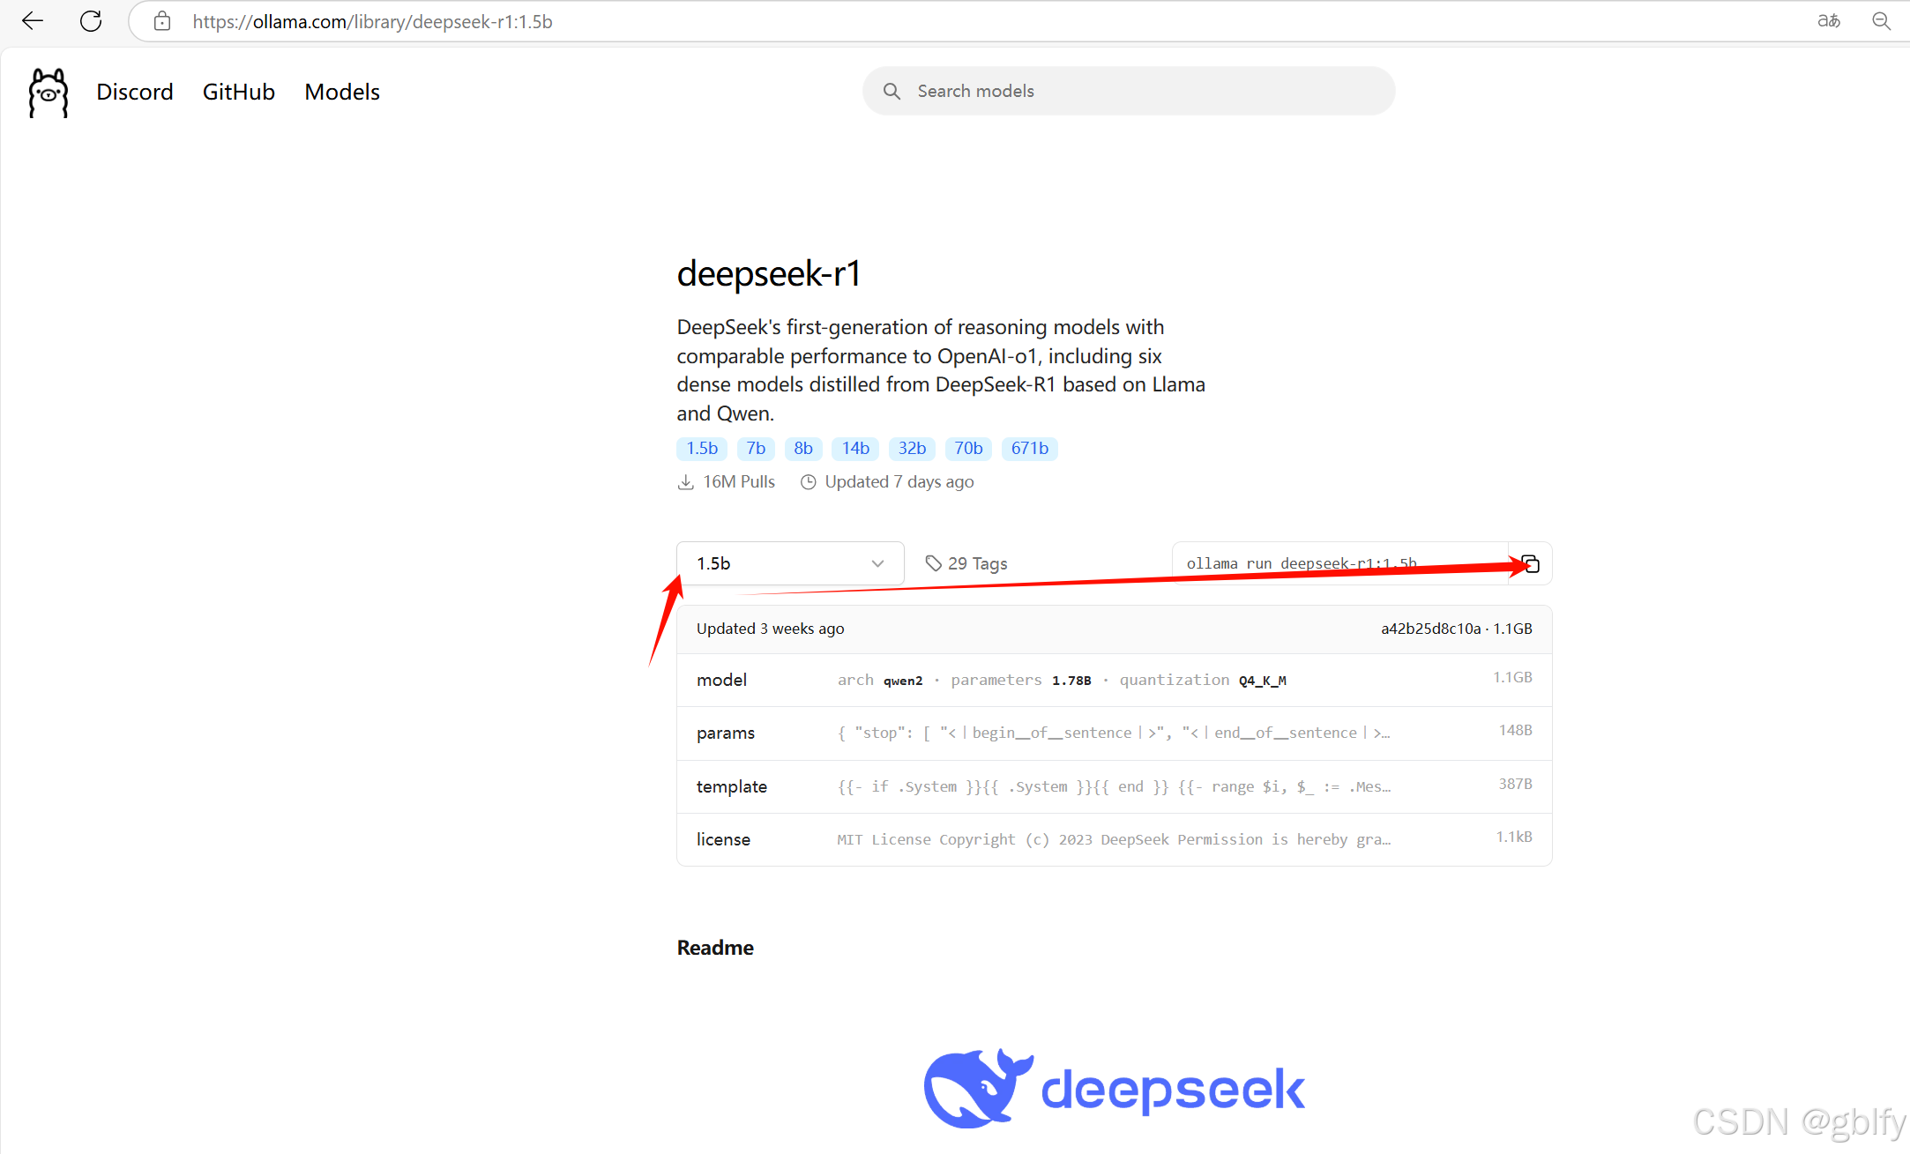Click the download icon next to 16M Pulls

click(686, 481)
